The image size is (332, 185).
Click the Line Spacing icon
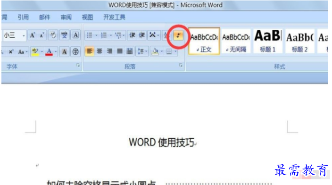(x=141, y=51)
